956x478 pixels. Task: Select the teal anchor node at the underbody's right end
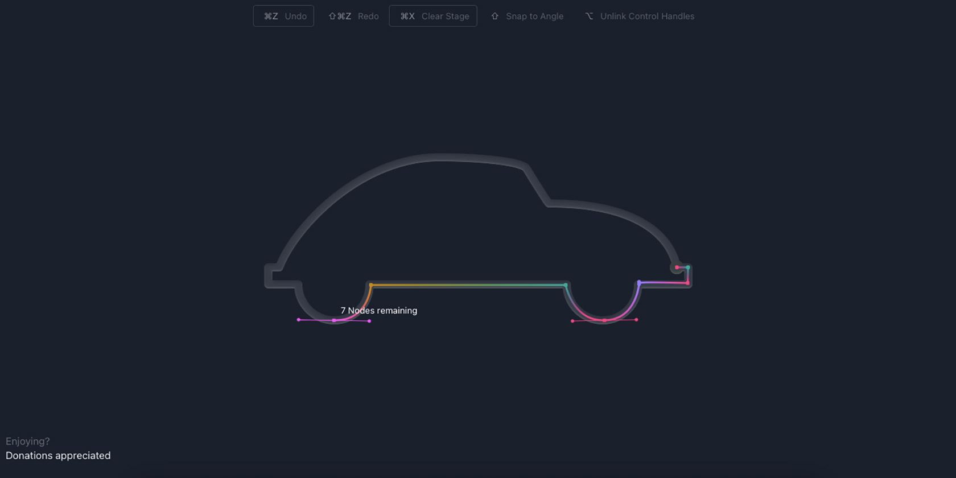pyautogui.click(x=566, y=285)
